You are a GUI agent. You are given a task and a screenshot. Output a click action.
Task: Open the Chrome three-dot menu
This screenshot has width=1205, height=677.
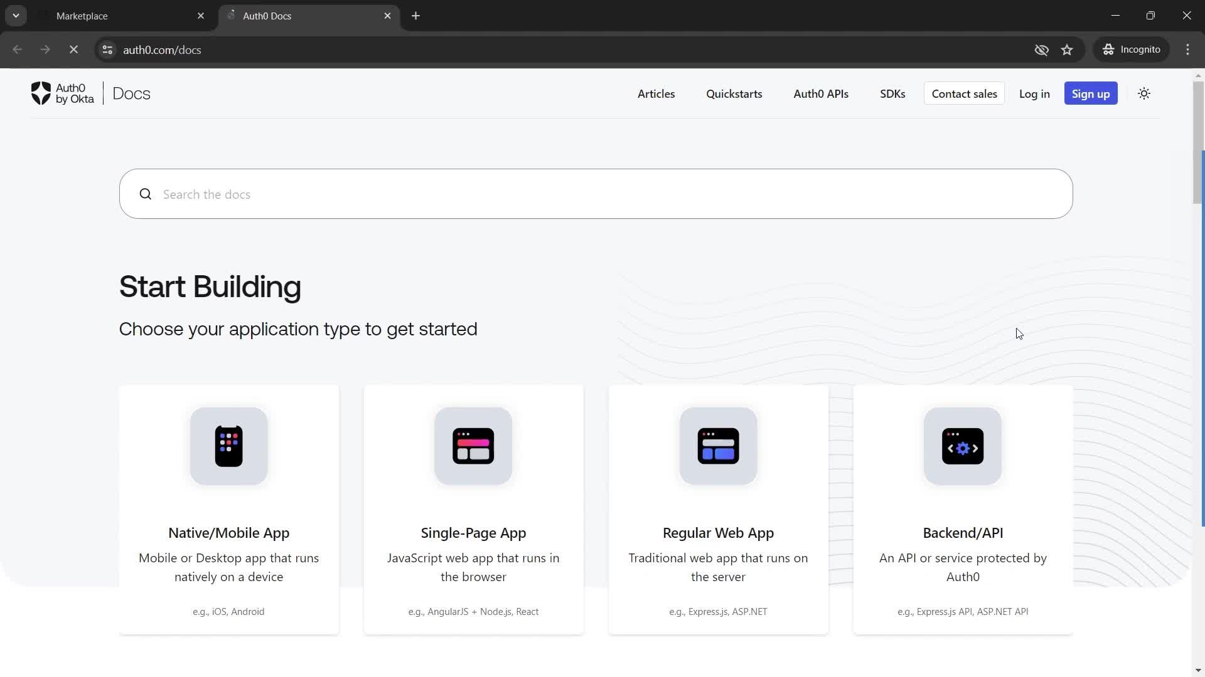pyautogui.click(x=1187, y=50)
